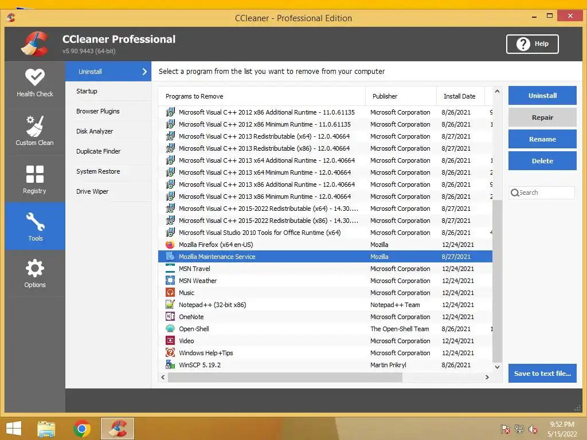
Task: Launch Google Chrome from taskbar
Action: (x=82, y=429)
